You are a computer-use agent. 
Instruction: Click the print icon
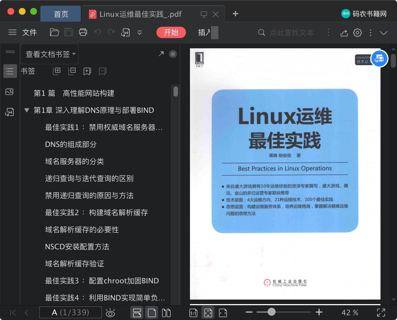pos(83,32)
